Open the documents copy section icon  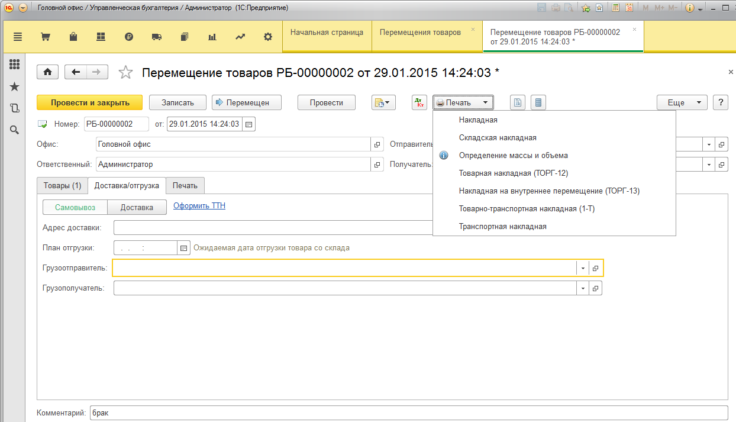(185, 37)
